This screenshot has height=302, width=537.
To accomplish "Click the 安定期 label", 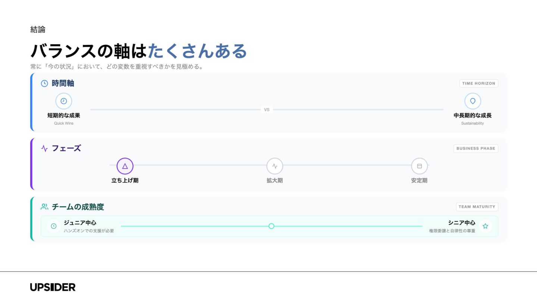I will (x=419, y=180).
